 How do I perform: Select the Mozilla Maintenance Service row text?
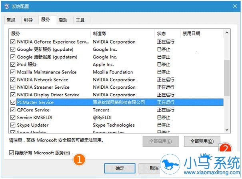tap(47, 72)
